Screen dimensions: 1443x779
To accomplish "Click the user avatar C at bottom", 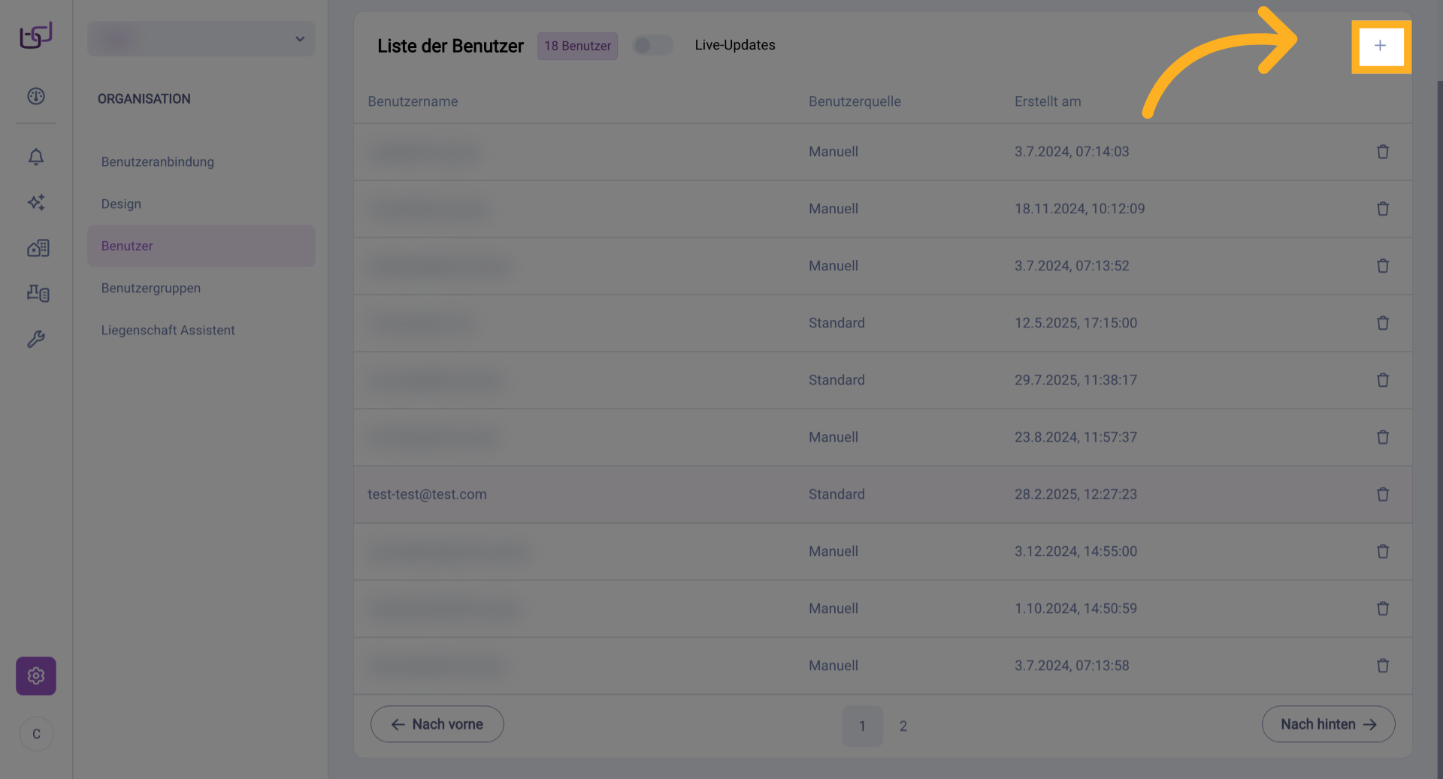I will pos(36,734).
